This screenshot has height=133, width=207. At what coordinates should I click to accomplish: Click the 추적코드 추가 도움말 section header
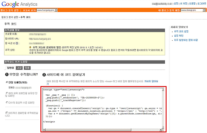click(x=84, y=62)
